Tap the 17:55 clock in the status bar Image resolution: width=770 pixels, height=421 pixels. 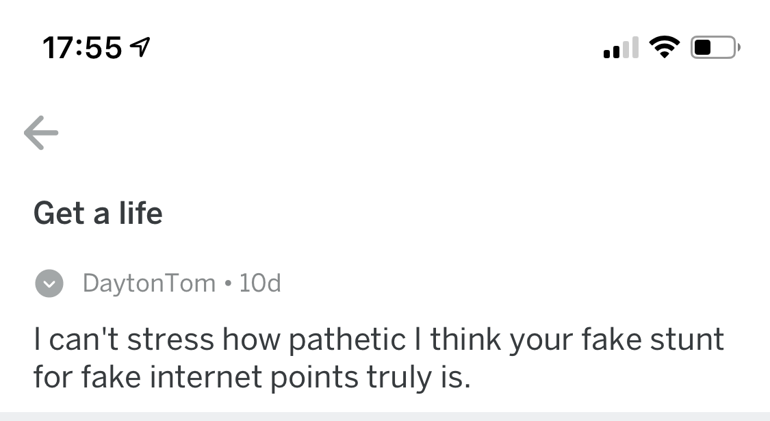82,48
